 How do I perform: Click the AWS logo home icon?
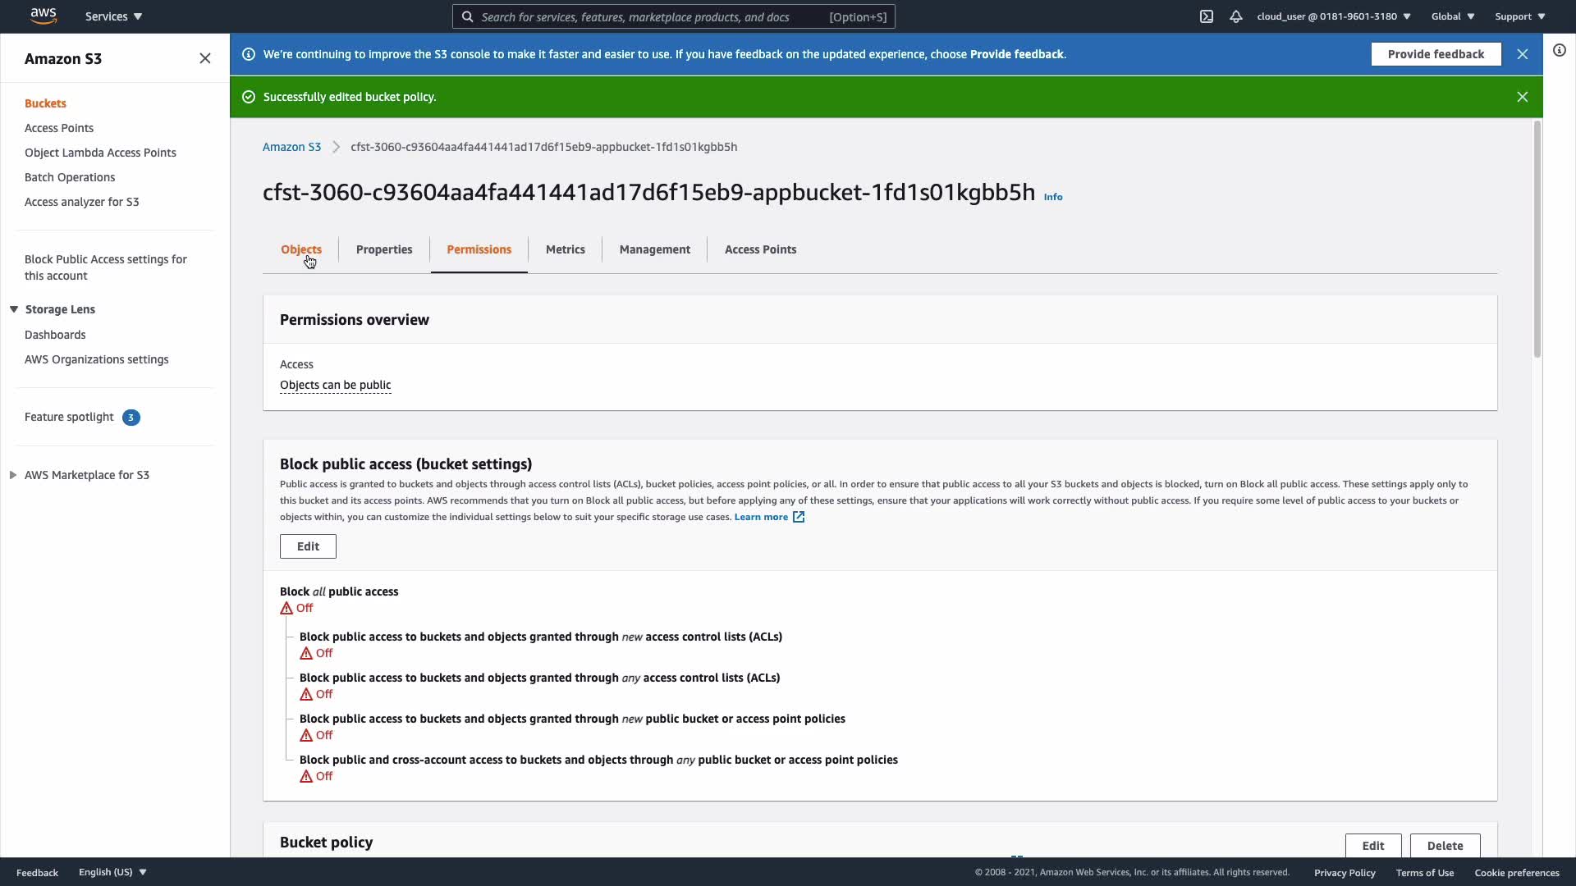pos(43,16)
